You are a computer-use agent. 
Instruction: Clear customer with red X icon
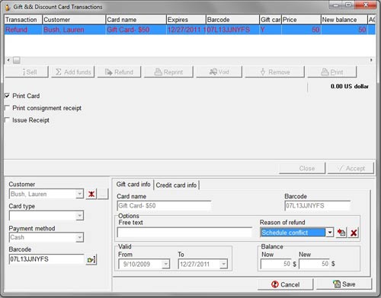(91, 194)
